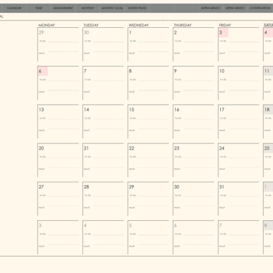Select day 31
The width and height of the screenshot is (273, 273).
[221, 187]
